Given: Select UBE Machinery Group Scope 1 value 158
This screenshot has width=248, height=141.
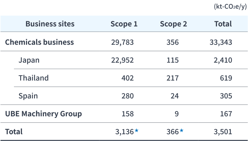Looking at the screenshot, I should click(128, 114).
